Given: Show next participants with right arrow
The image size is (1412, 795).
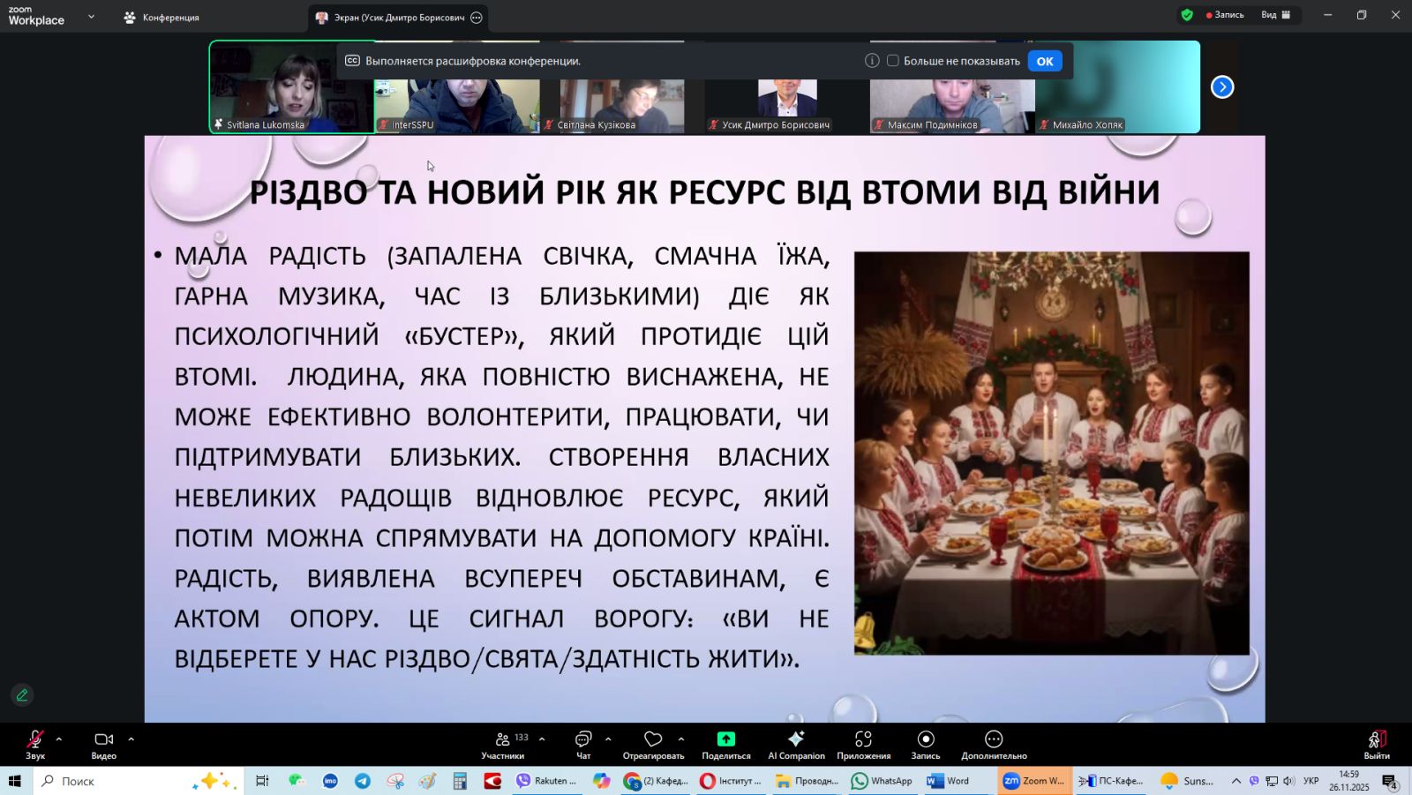Looking at the screenshot, I should tap(1222, 86).
